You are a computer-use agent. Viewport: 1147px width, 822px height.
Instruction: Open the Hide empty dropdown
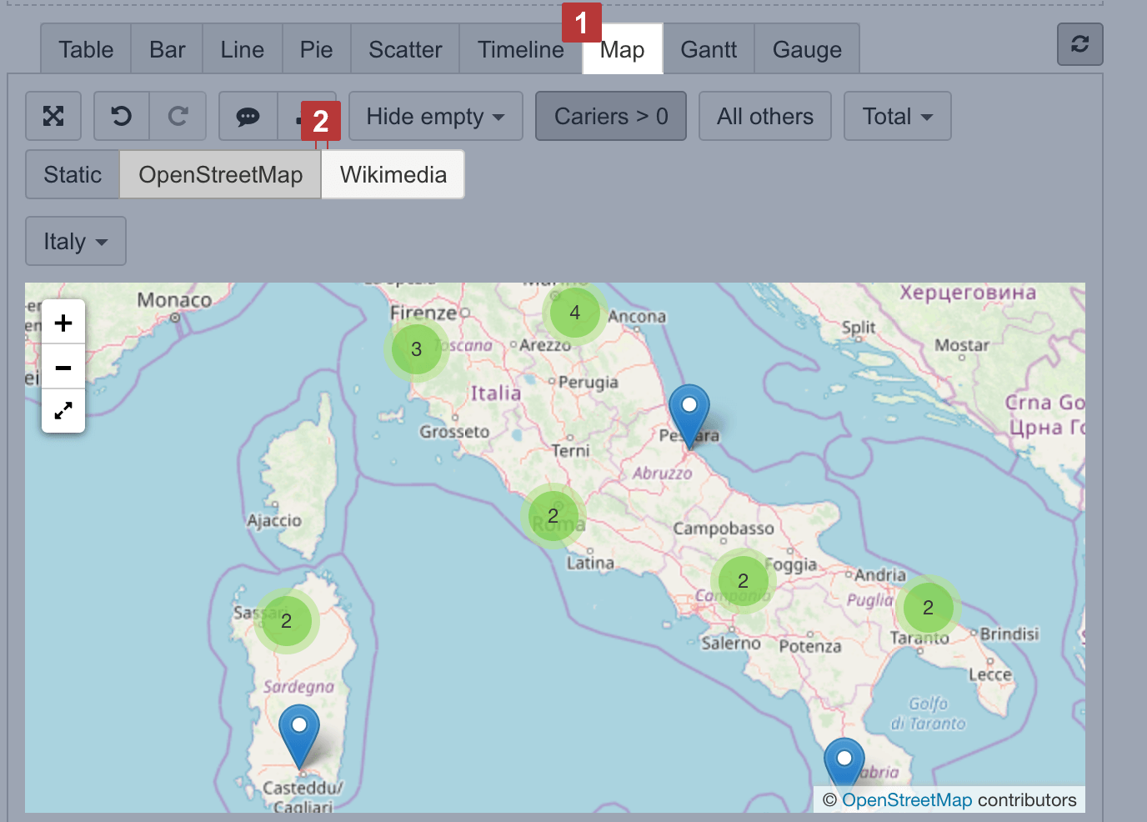[435, 116]
